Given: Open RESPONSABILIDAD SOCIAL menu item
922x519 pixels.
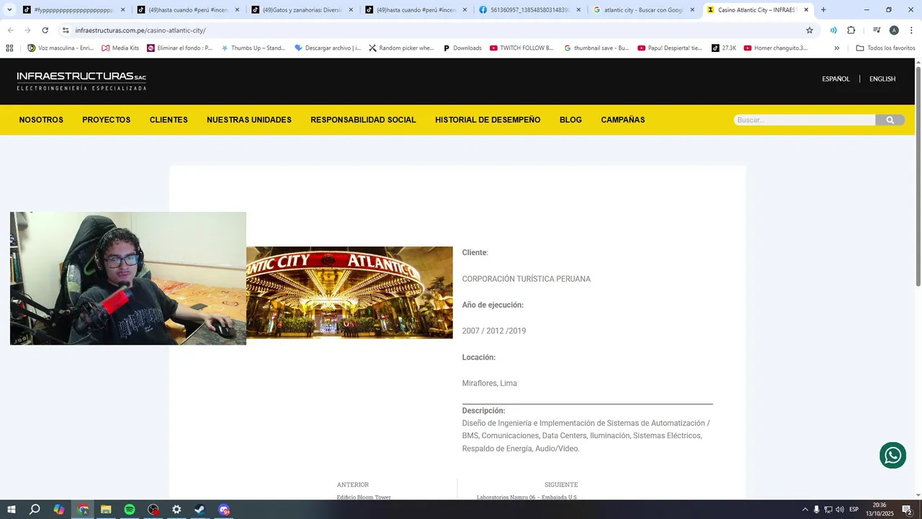Looking at the screenshot, I should tap(363, 120).
